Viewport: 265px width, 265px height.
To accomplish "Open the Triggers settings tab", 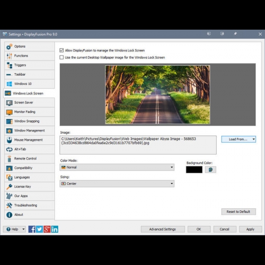I will [x=30, y=65].
